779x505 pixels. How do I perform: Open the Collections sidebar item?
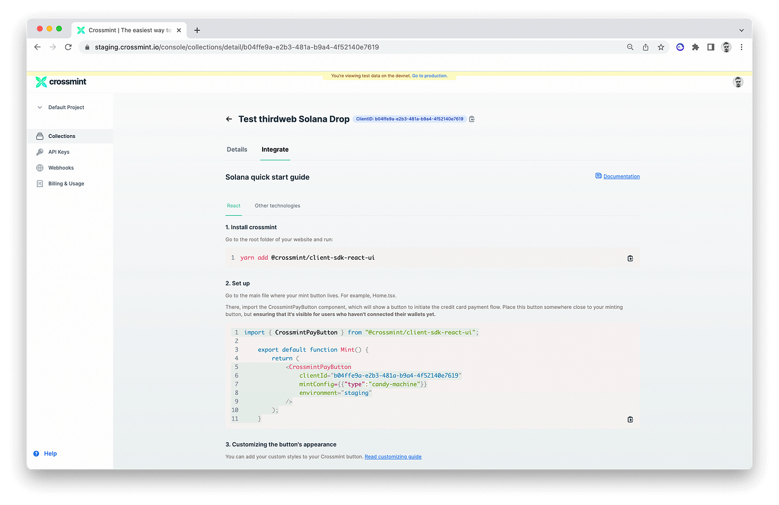[70, 136]
